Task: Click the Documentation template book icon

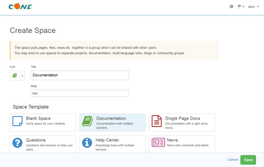Action: point(88,121)
